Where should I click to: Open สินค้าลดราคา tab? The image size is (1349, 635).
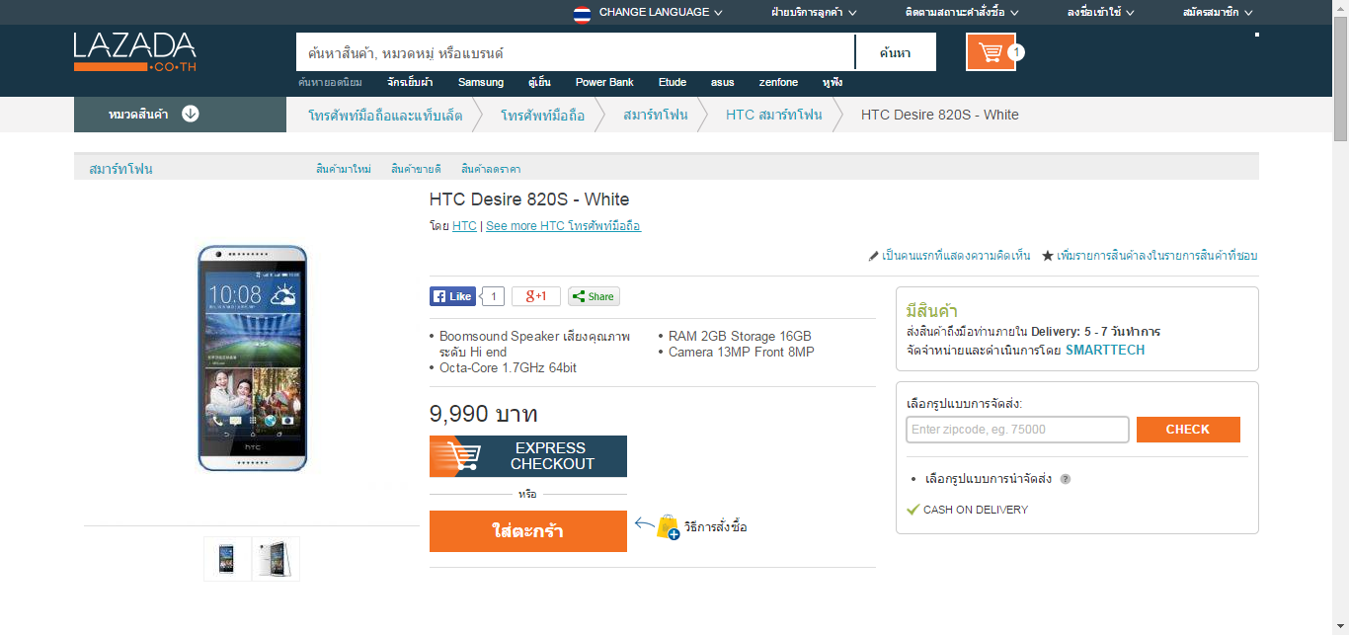tap(491, 169)
